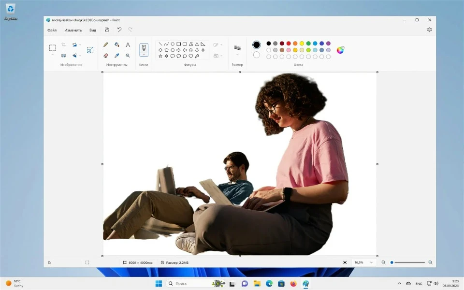
Task: Open Paint settings gear
Action: pos(429,30)
